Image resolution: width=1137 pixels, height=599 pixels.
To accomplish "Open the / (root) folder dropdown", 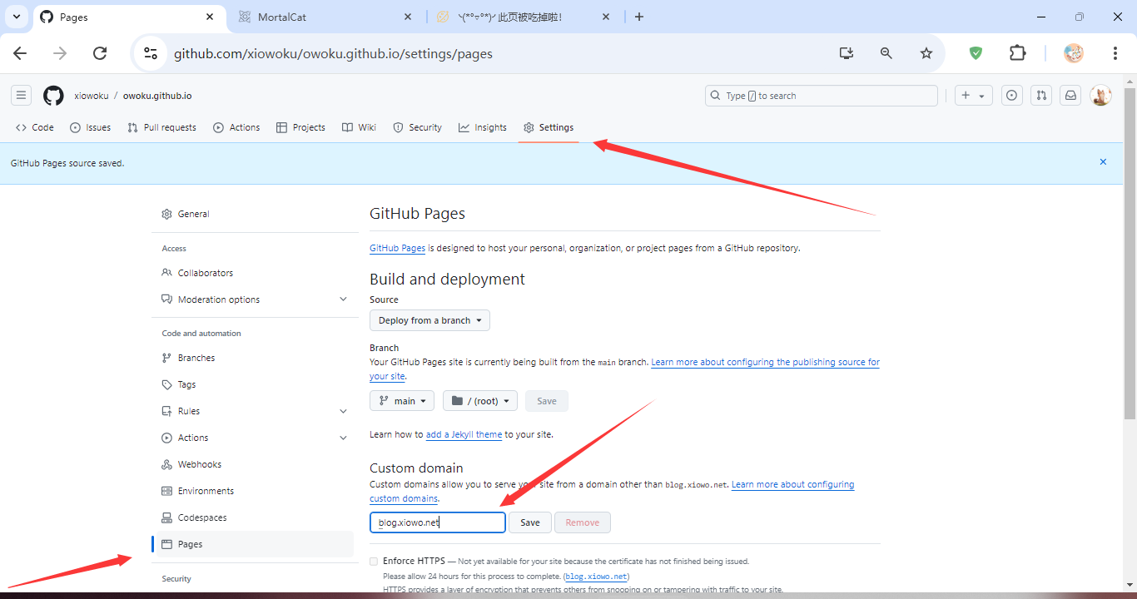I will pos(480,401).
